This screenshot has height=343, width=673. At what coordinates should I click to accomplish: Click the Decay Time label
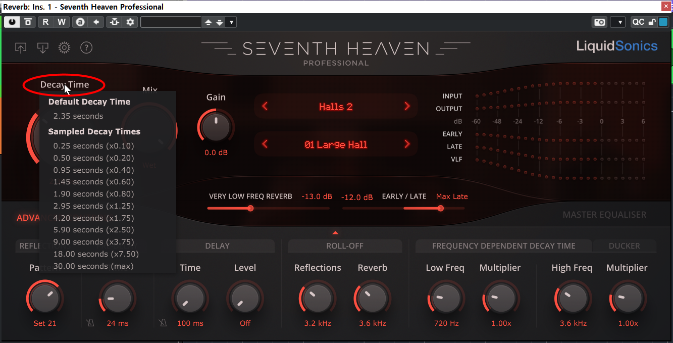tap(65, 84)
